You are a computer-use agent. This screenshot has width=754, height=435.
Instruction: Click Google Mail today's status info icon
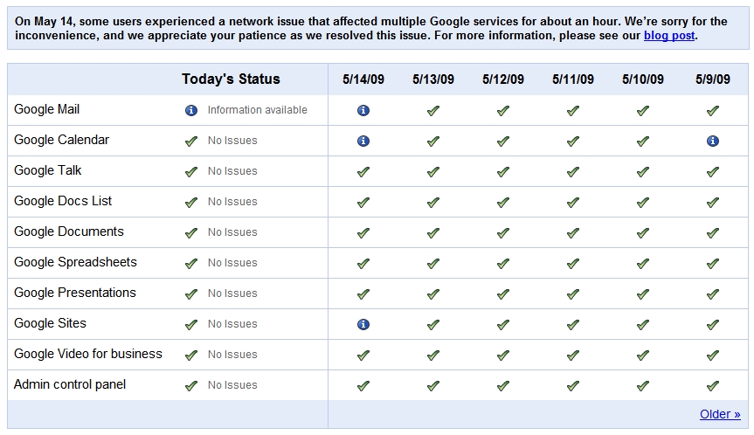(191, 111)
